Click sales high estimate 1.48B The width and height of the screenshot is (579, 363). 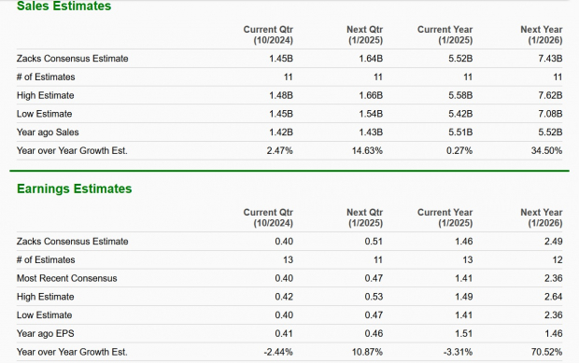click(281, 95)
